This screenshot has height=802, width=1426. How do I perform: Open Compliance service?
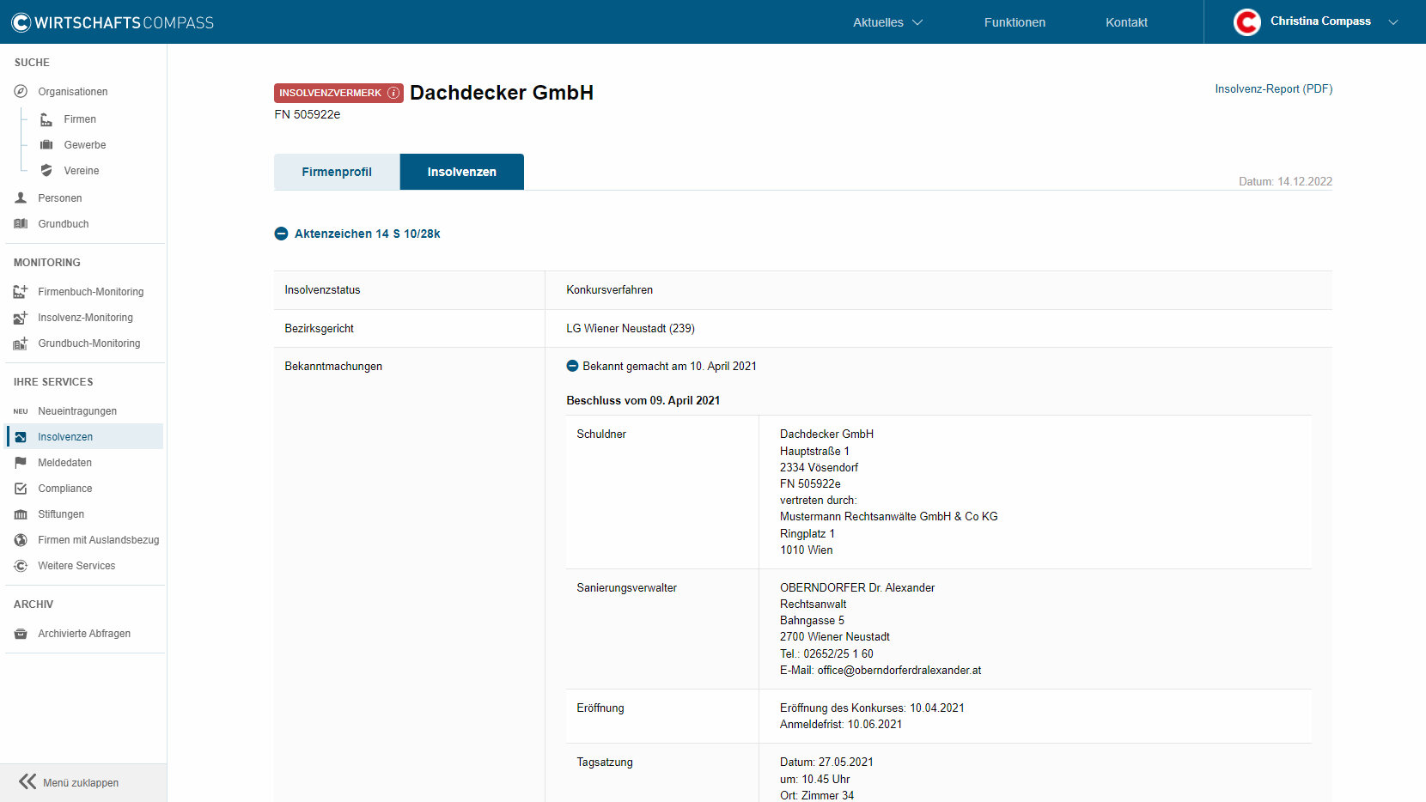click(x=65, y=489)
